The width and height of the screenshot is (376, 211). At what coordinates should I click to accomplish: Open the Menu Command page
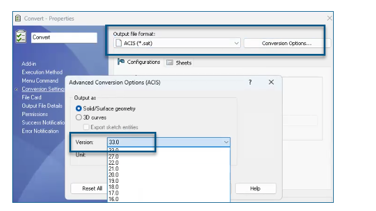coord(40,81)
